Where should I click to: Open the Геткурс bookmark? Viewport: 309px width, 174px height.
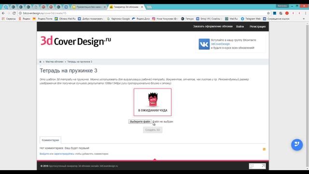coord(187,19)
